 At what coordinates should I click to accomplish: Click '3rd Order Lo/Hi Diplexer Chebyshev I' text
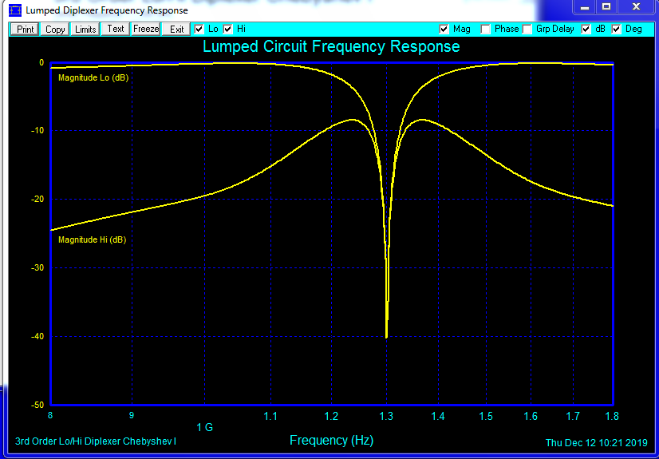pyautogui.click(x=96, y=441)
